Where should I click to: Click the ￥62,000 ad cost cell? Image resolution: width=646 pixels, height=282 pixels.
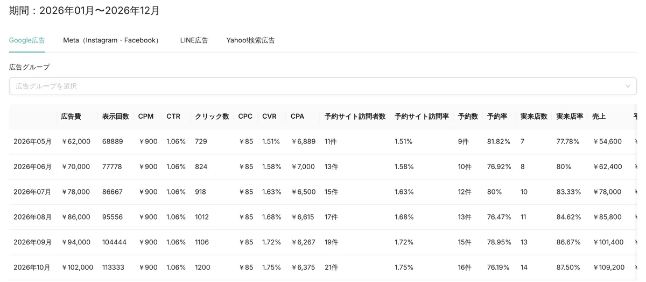tap(75, 142)
